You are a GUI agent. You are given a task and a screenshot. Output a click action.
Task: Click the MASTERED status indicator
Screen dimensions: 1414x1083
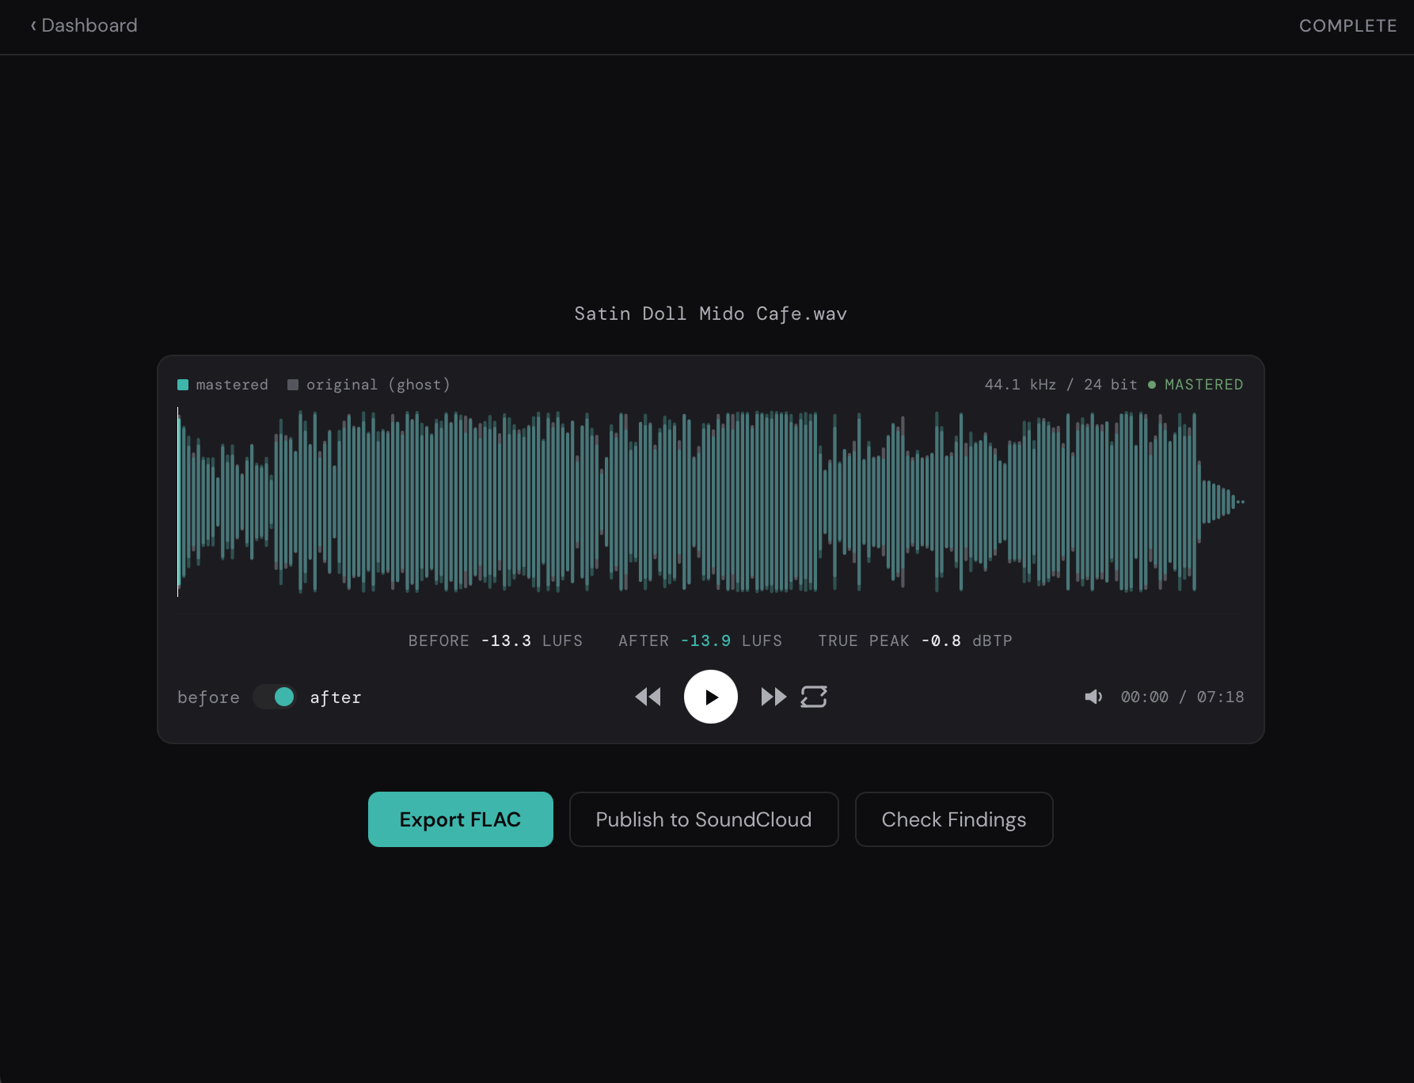pos(1196,385)
